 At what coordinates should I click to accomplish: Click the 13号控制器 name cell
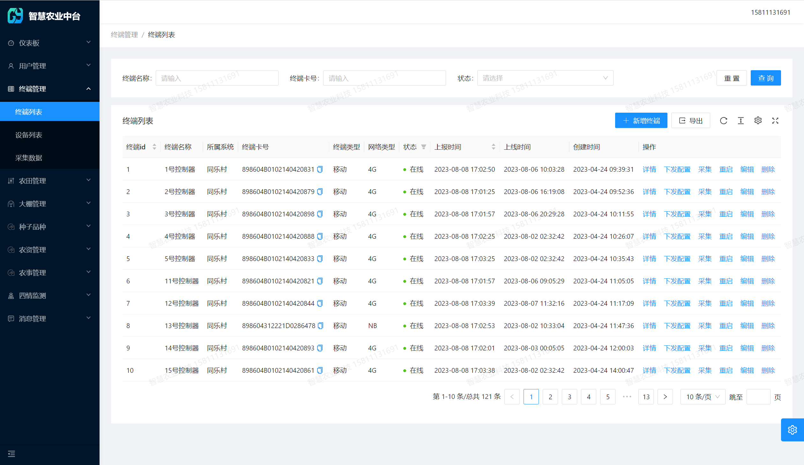coord(182,326)
